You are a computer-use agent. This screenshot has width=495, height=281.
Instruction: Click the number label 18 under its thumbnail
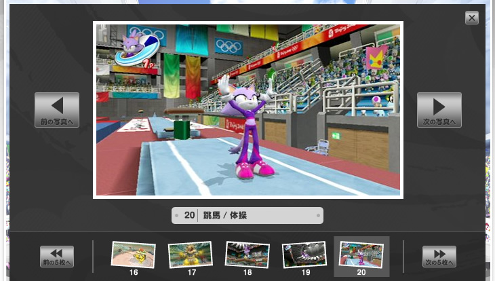pyautogui.click(x=247, y=272)
